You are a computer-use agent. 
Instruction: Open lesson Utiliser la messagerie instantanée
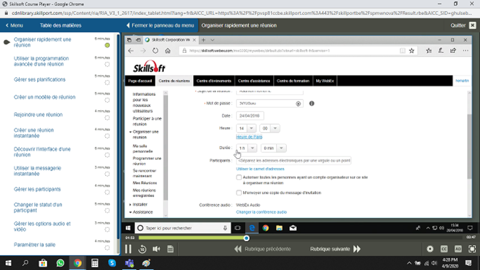coord(37,171)
